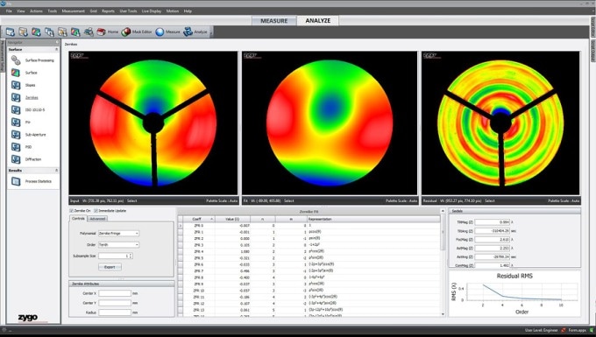
Task: Collapse the Results section in navigator
Action: point(57,171)
